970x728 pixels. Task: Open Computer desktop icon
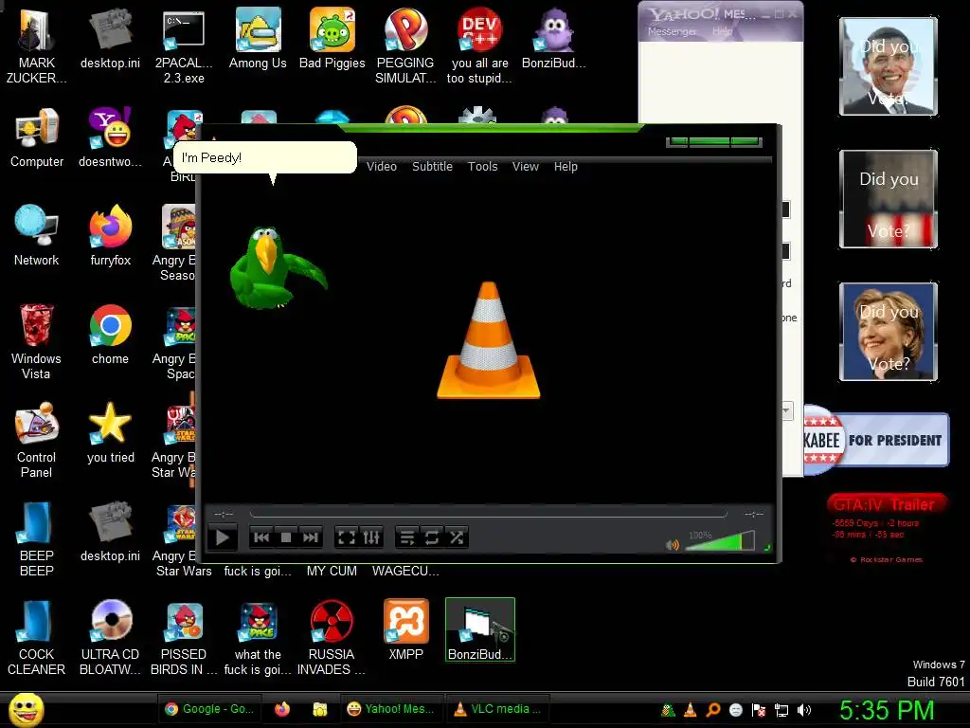coord(37,138)
